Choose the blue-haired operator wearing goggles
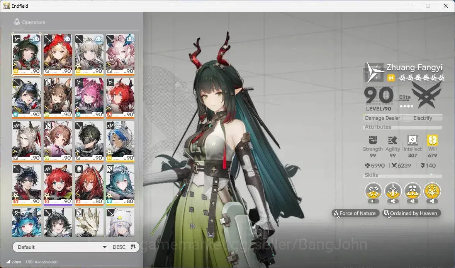The image size is (455, 268). [x=26, y=223]
